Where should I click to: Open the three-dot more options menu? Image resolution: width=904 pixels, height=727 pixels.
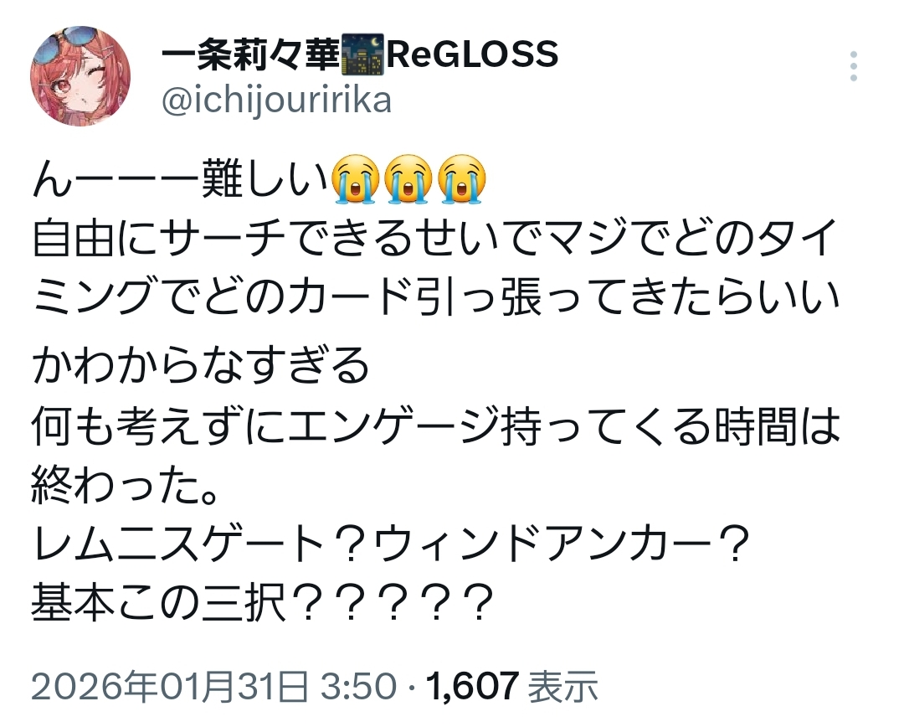pos(854,65)
